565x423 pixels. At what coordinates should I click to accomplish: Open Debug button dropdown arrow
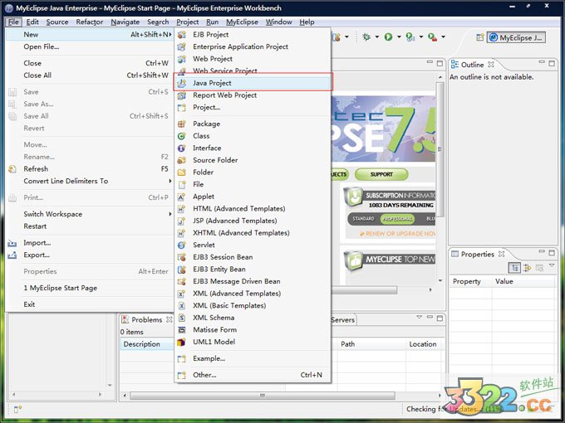point(377,36)
